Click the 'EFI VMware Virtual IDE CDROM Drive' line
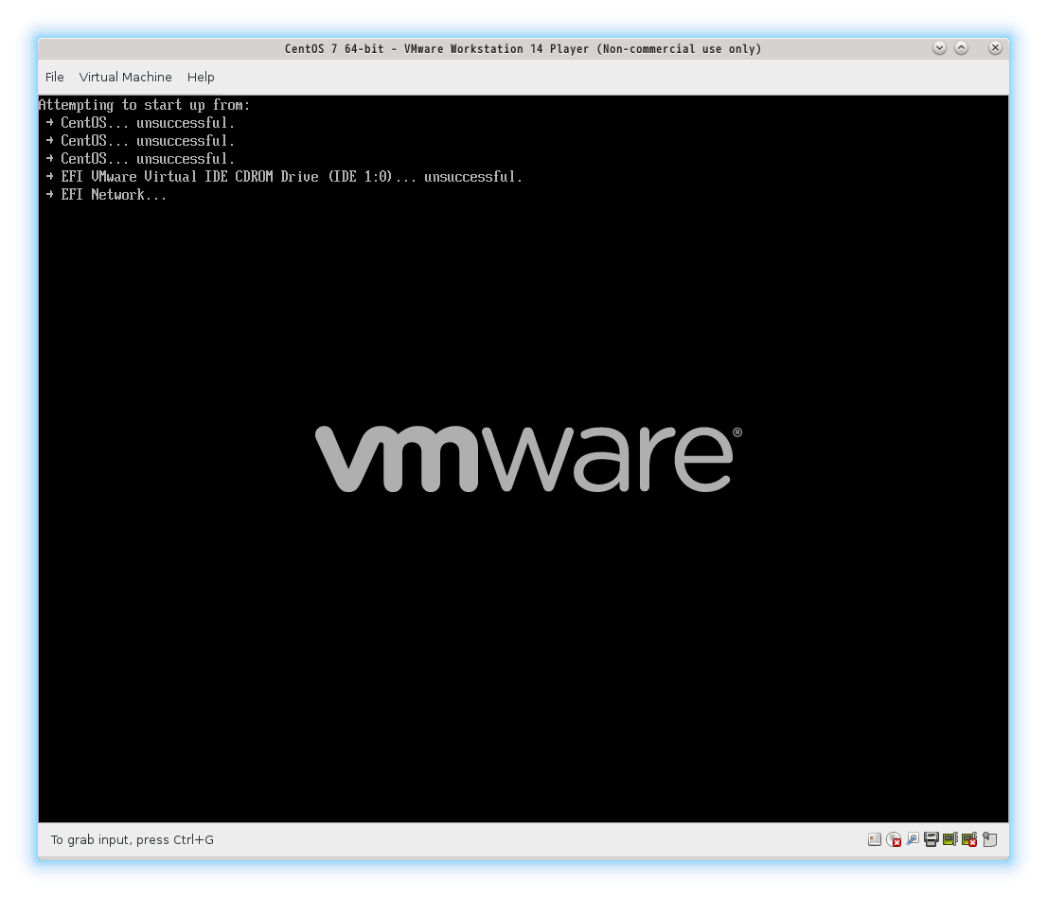Viewport: 1047px width, 898px height. pos(284,177)
